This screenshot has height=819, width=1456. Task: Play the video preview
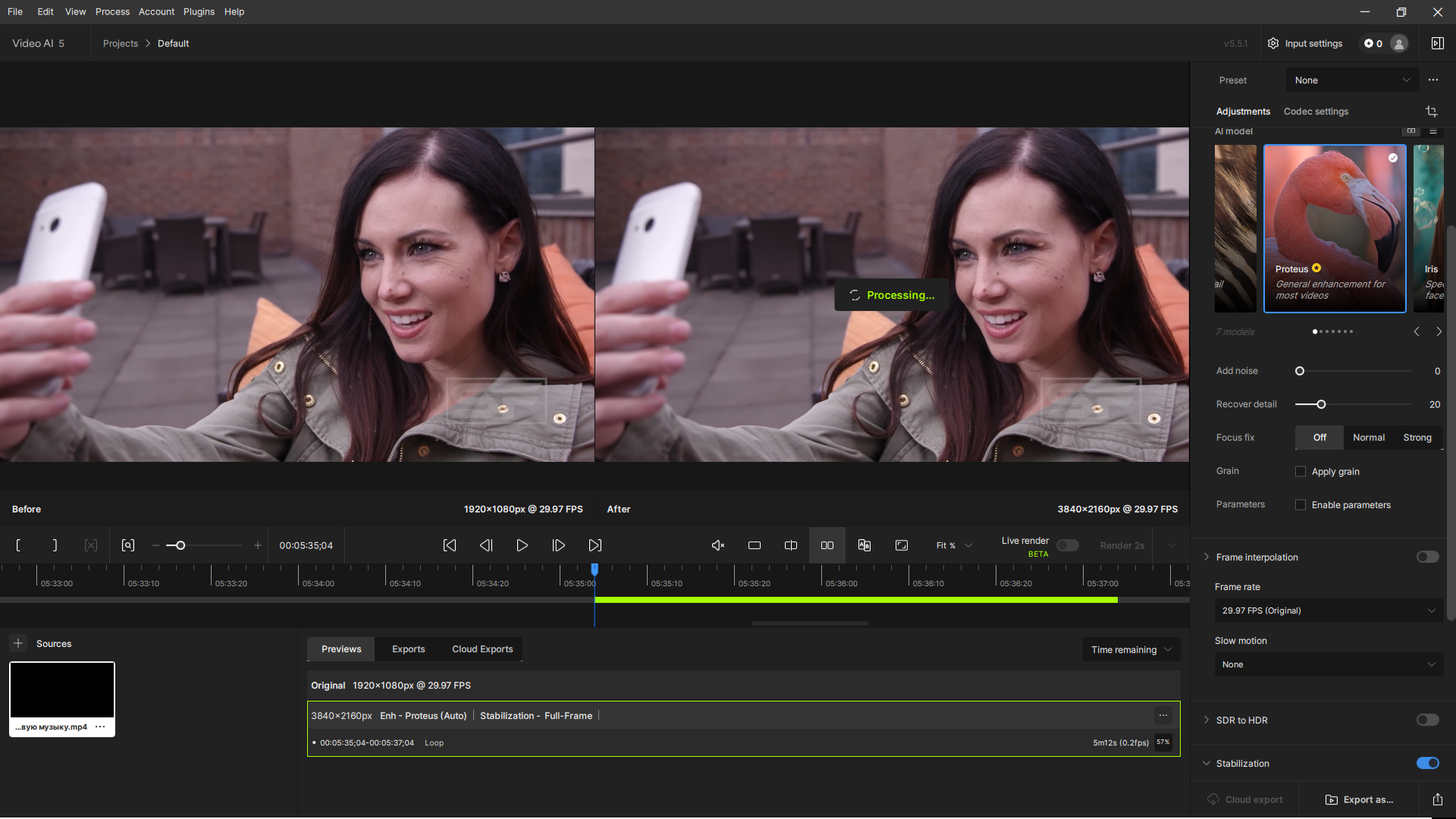pos(522,545)
